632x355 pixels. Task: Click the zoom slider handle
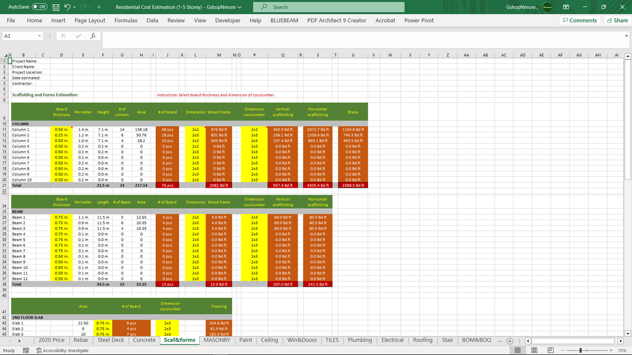(580, 350)
